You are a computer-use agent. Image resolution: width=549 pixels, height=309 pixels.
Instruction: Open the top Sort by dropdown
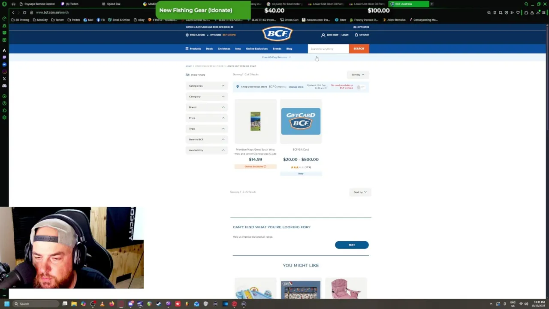click(x=358, y=75)
